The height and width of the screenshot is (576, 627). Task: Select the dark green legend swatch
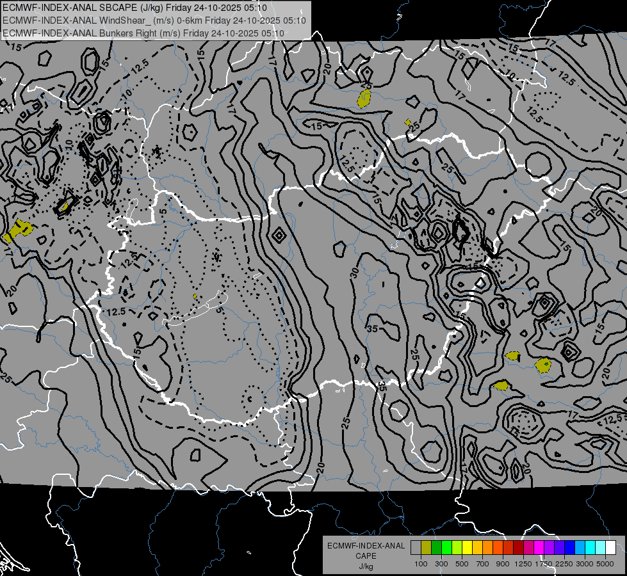pyautogui.click(x=436, y=548)
